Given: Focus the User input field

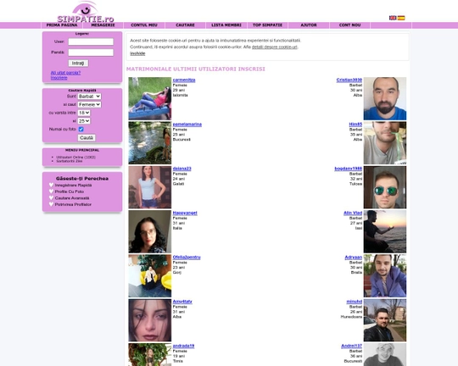Looking at the screenshot, I should click(x=91, y=42).
